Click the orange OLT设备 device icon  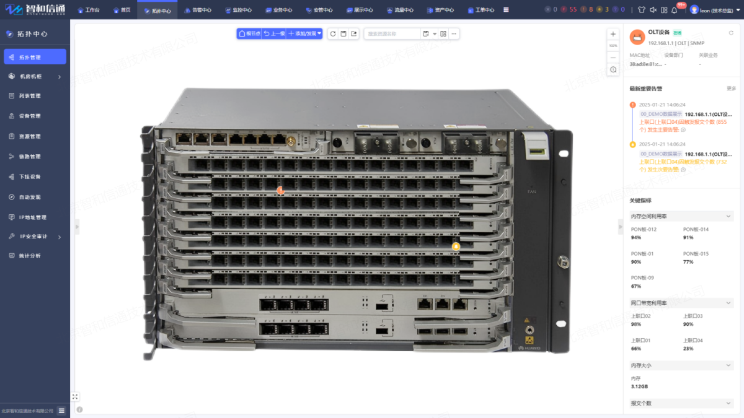tap(637, 37)
